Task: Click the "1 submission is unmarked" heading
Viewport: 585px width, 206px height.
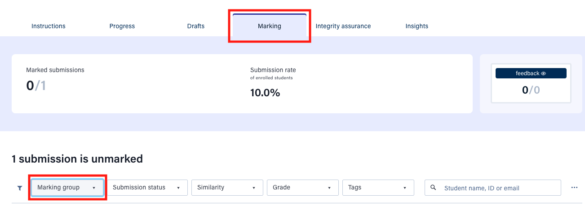Action: pyautogui.click(x=77, y=159)
